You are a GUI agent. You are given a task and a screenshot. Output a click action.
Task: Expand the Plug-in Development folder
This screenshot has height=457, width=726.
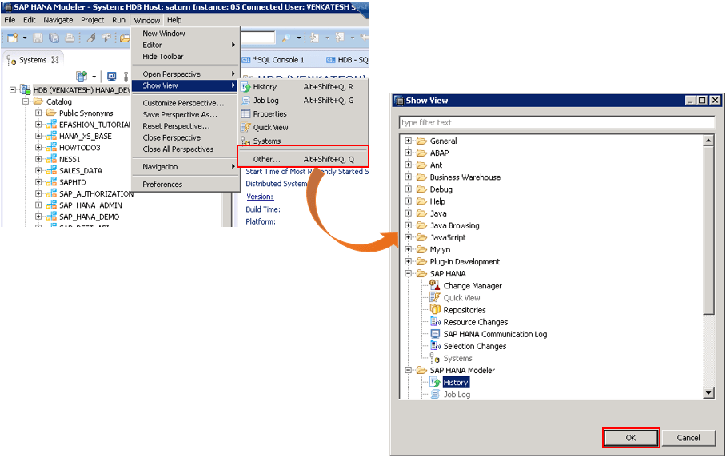click(x=408, y=261)
